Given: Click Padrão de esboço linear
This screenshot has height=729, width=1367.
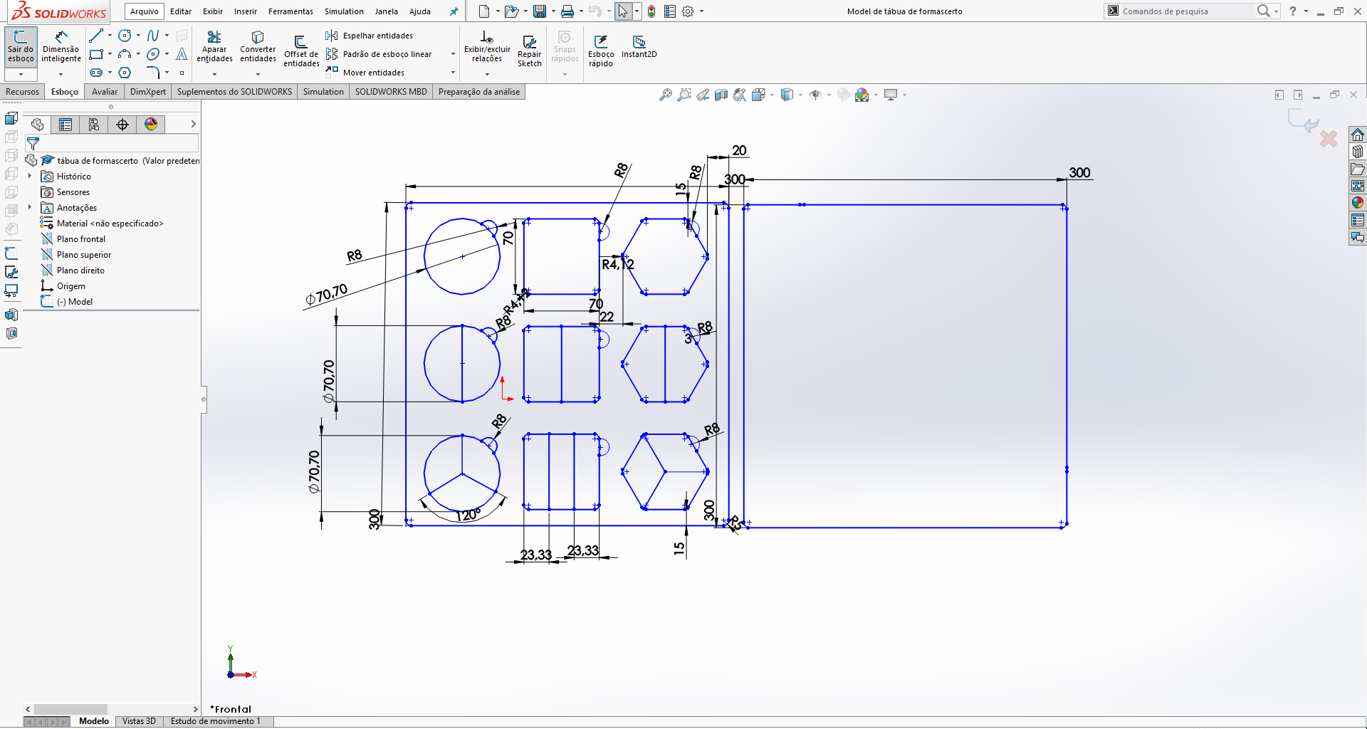Looking at the screenshot, I should pyautogui.click(x=379, y=54).
